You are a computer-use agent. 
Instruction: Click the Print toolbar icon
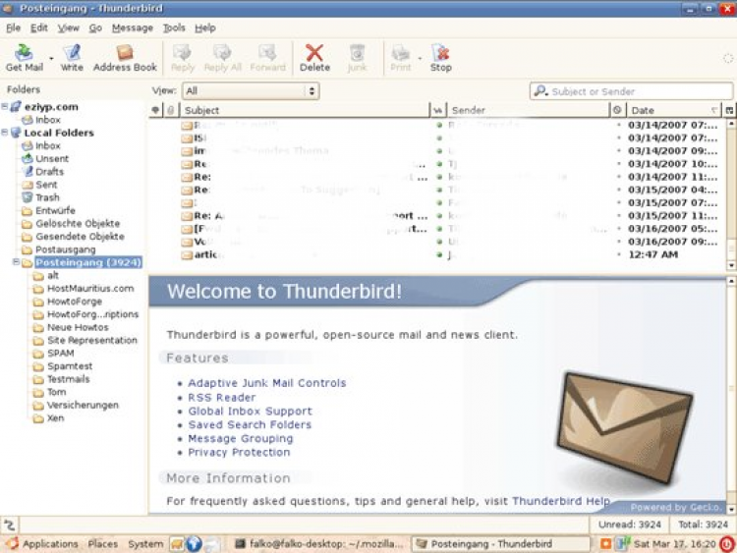[x=401, y=58]
